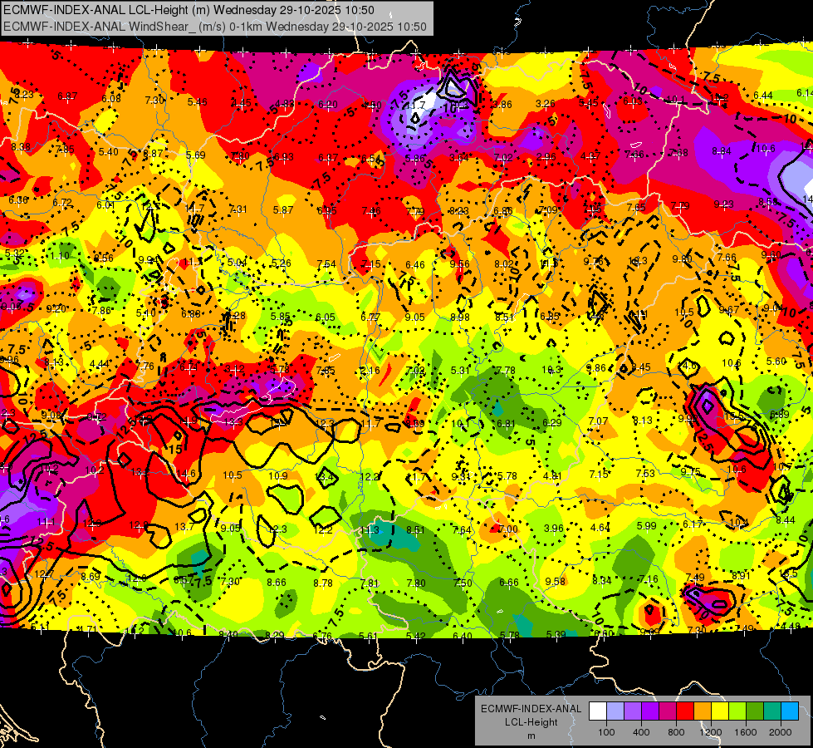Viewport: 813px width, 748px height.
Task: Click the WindShear 0-1km title line
Action: (214, 27)
